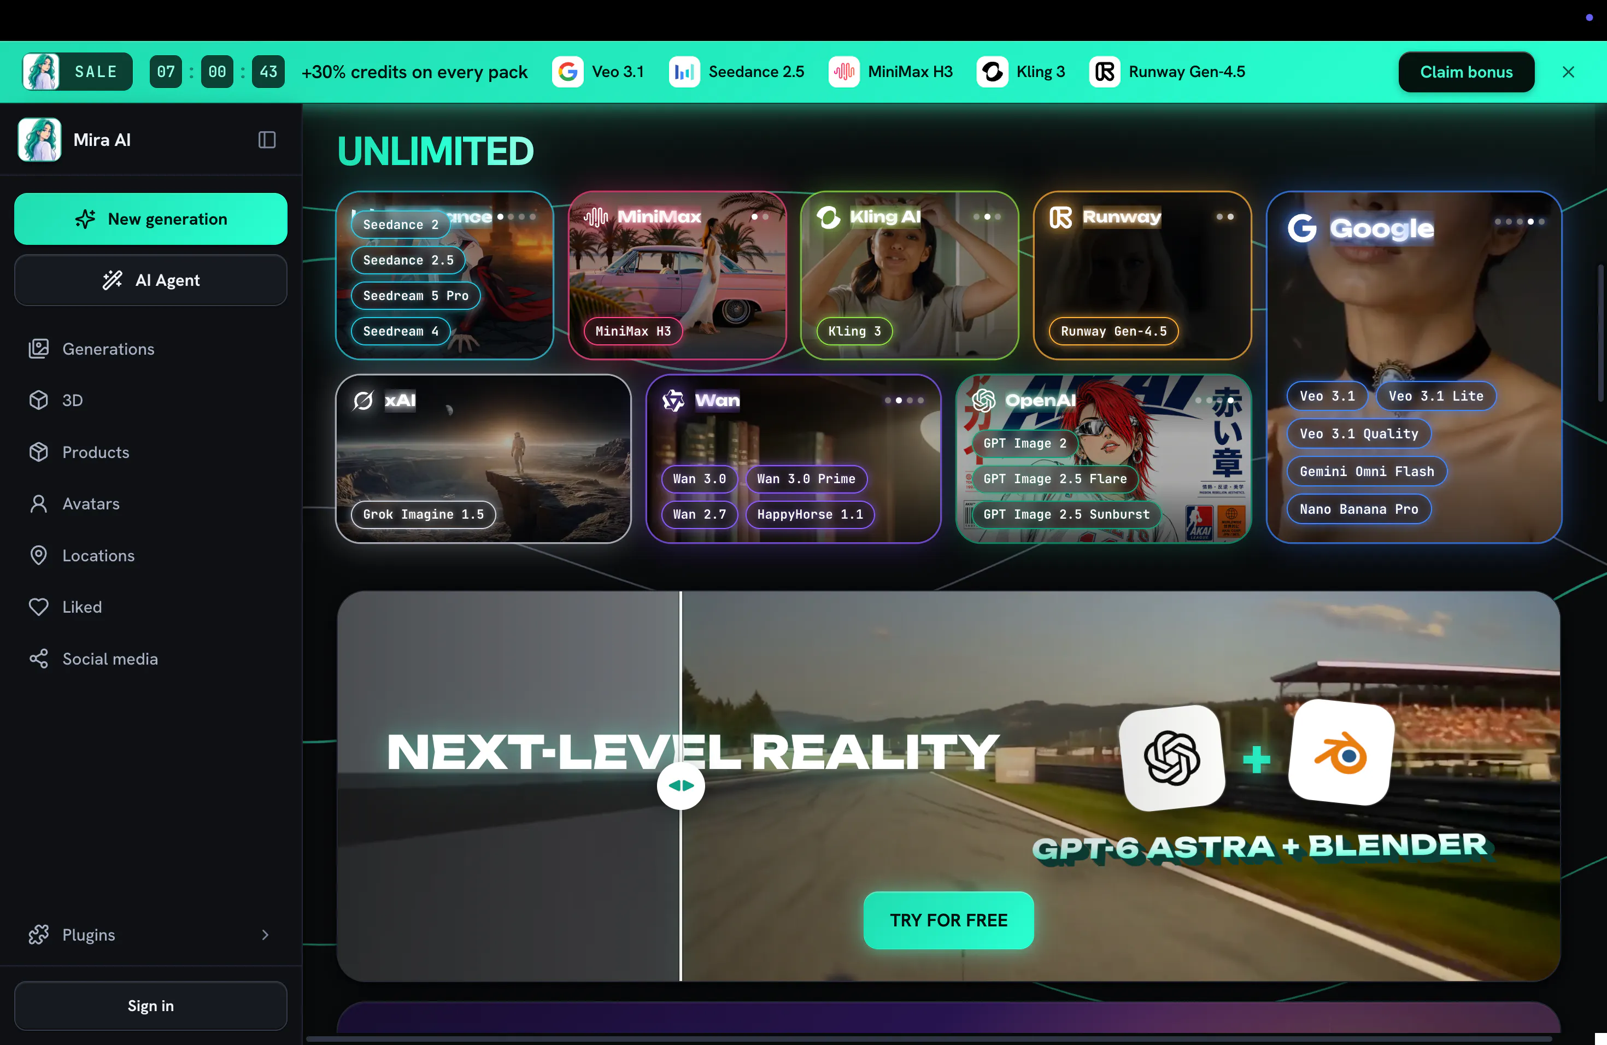Click the Mira AI avatar logo in sidebar

tap(39, 140)
